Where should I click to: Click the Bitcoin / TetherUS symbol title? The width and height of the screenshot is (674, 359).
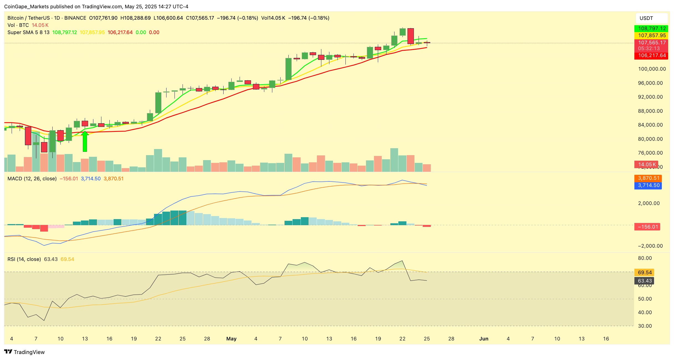click(29, 18)
